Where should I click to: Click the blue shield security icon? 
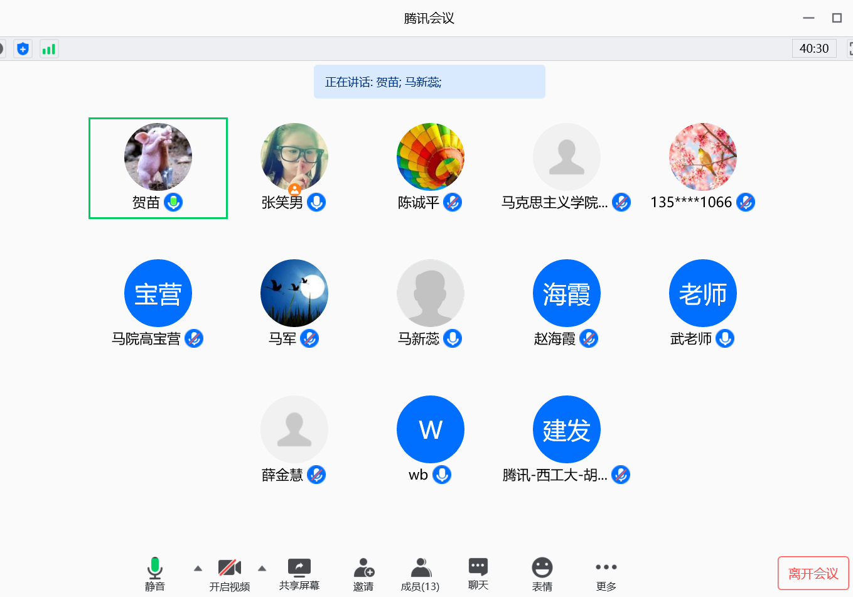(x=23, y=48)
